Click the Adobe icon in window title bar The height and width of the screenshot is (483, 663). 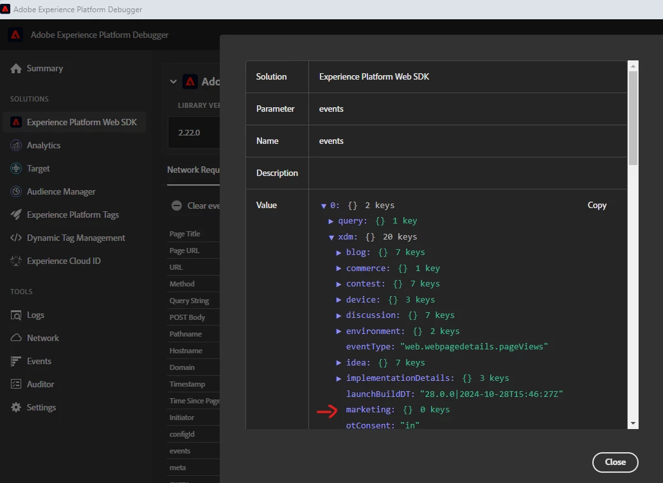point(5,9)
